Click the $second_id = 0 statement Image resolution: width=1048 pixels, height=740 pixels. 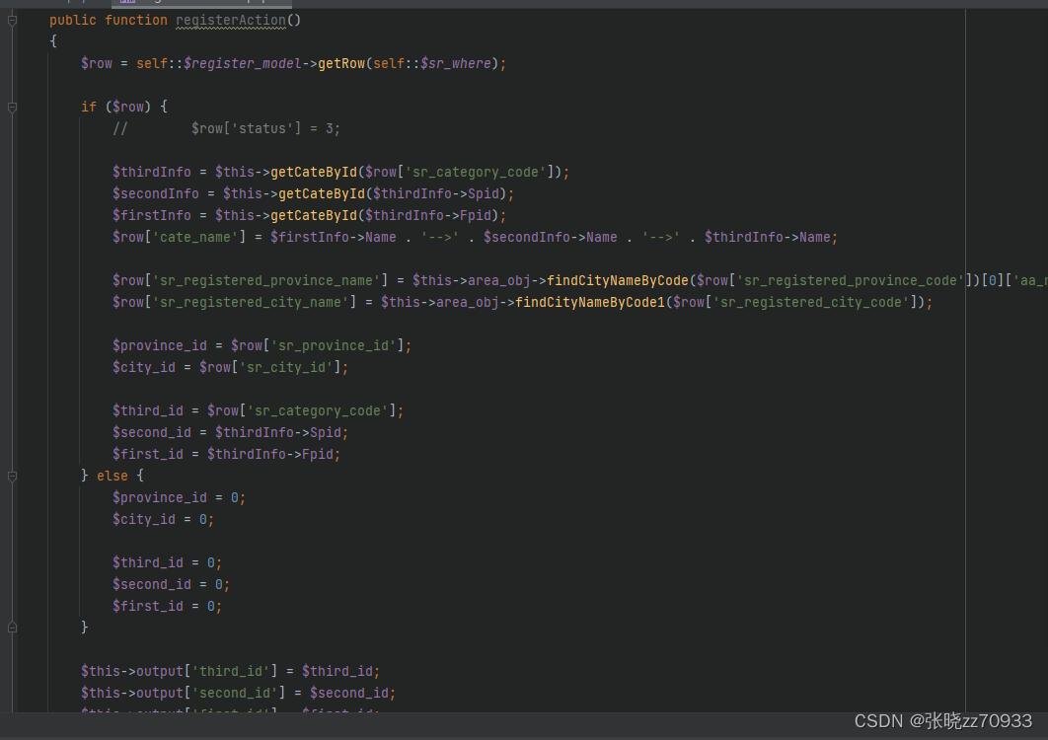click(x=171, y=584)
